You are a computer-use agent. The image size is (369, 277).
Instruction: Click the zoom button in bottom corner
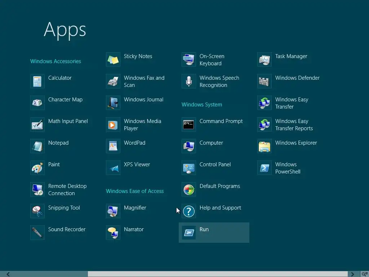(365, 274)
